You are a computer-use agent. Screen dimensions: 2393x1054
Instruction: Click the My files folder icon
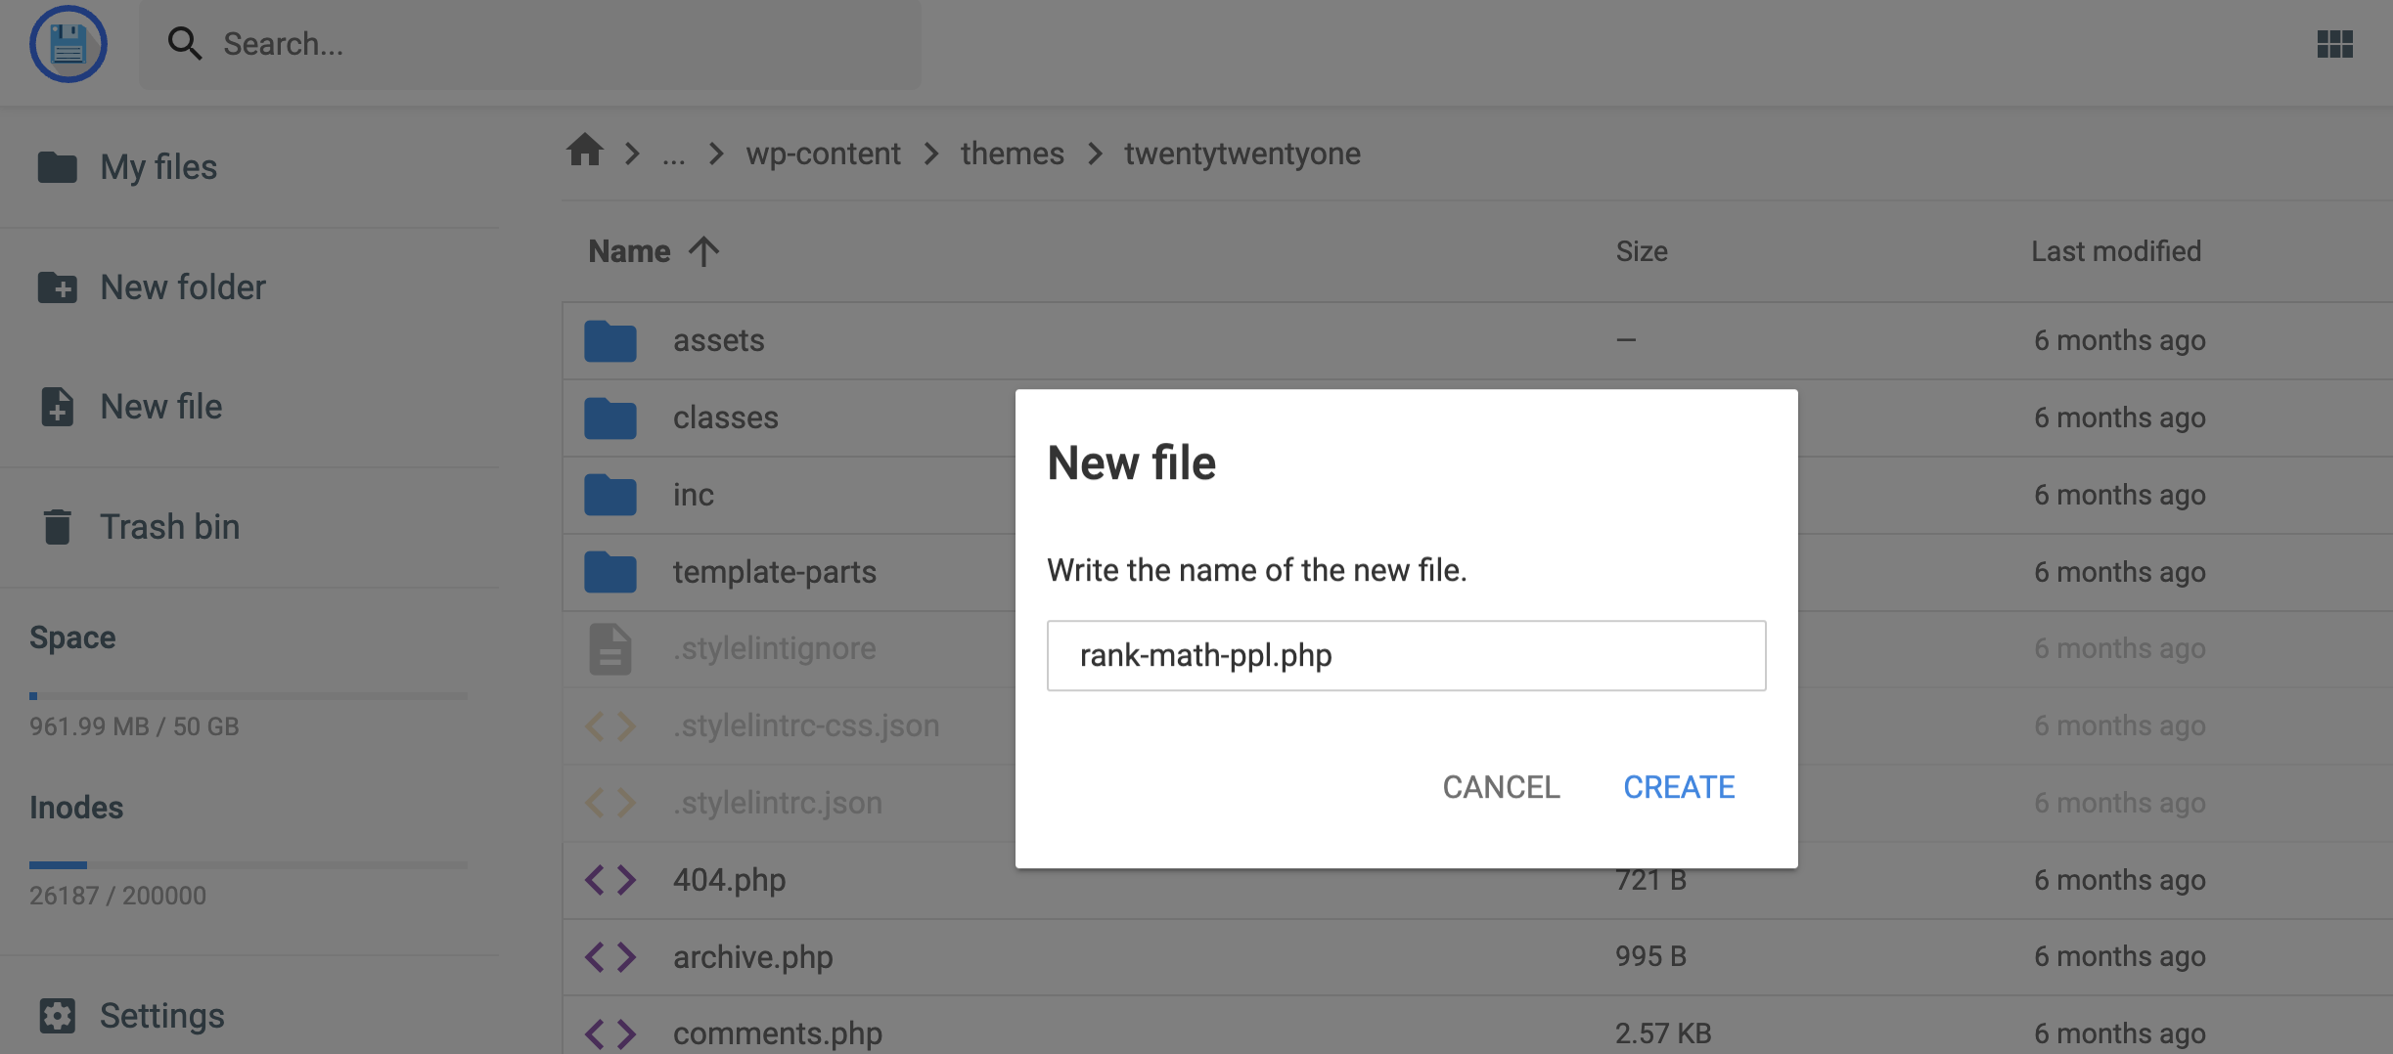click(58, 167)
